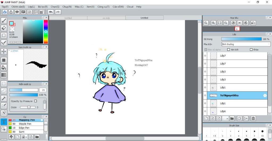Undock the Brush Size panel

[267, 125]
